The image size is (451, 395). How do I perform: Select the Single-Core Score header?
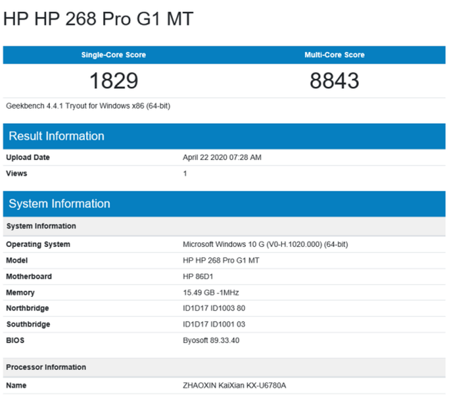pos(113,55)
